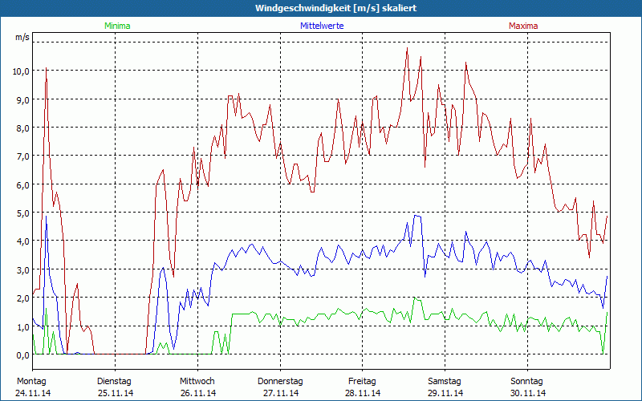Select the Sonntag day label

pyautogui.click(x=526, y=382)
